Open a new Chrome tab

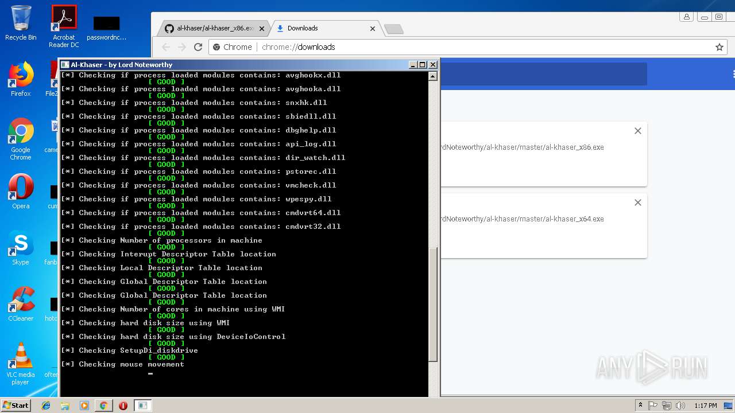393,29
